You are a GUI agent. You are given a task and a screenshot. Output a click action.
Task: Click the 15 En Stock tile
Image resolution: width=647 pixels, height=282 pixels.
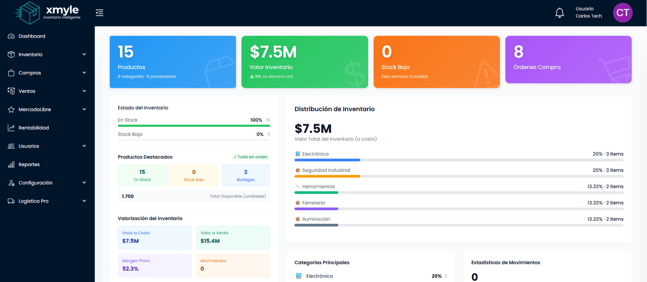(142, 175)
